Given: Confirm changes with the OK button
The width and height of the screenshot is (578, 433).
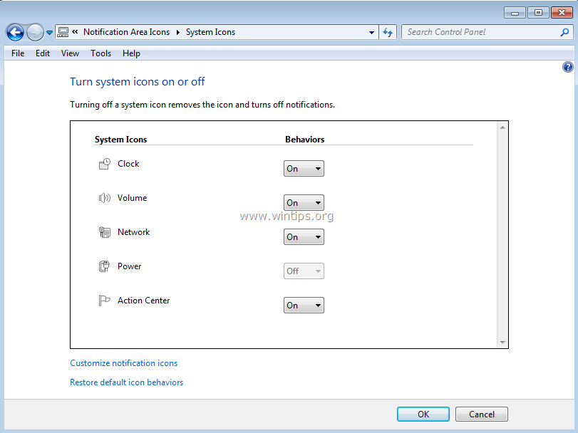Looking at the screenshot, I should 423,414.
